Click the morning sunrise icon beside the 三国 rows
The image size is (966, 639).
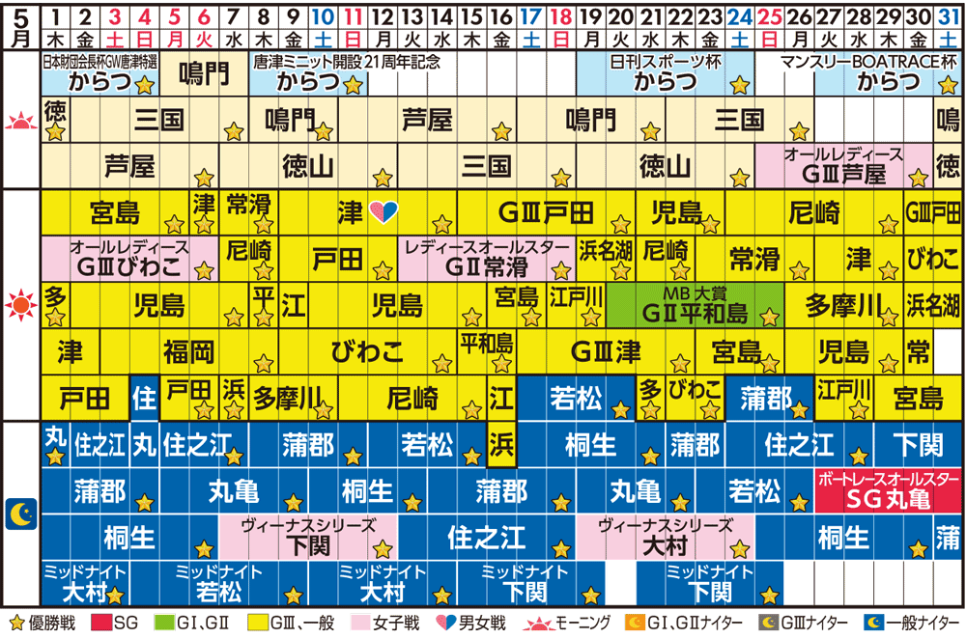point(21,121)
